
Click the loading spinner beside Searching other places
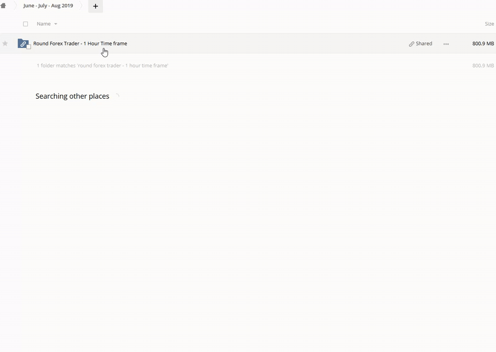116,96
